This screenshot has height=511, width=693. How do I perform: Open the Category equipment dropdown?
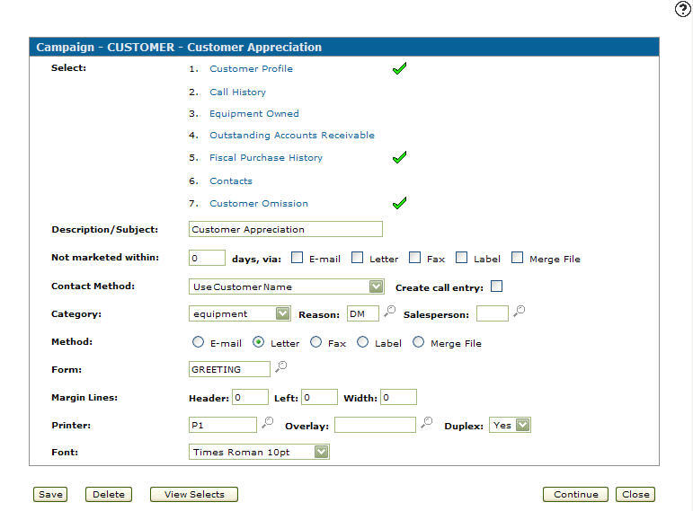point(239,313)
